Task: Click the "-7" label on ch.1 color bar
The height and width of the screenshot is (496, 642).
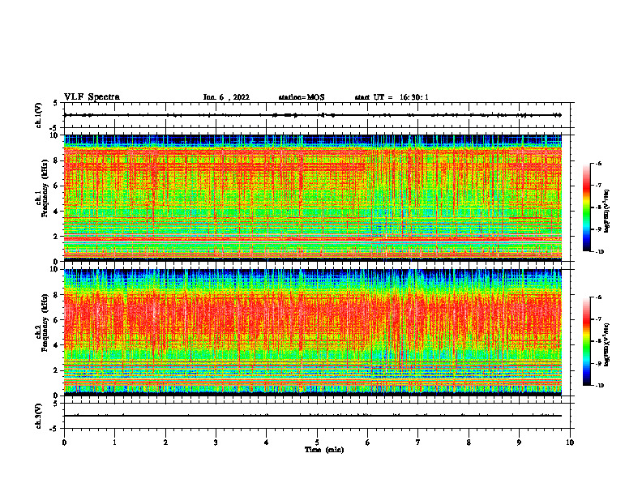Action: point(598,186)
